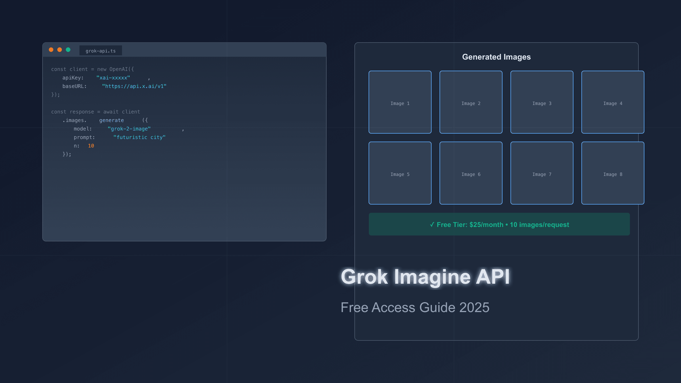This screenshot has height=383, width=681.
Task: Click the red traffic light in code window
Action: click(51, 50)
